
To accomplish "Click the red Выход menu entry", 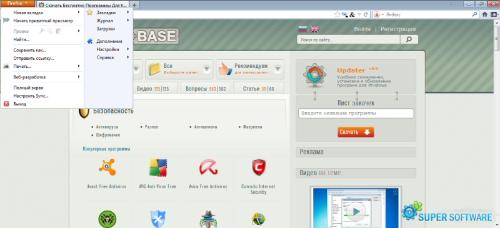I will click(x=42, y=104).
